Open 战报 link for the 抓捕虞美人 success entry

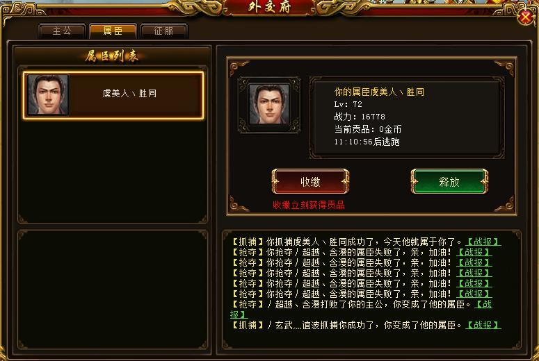483,242
